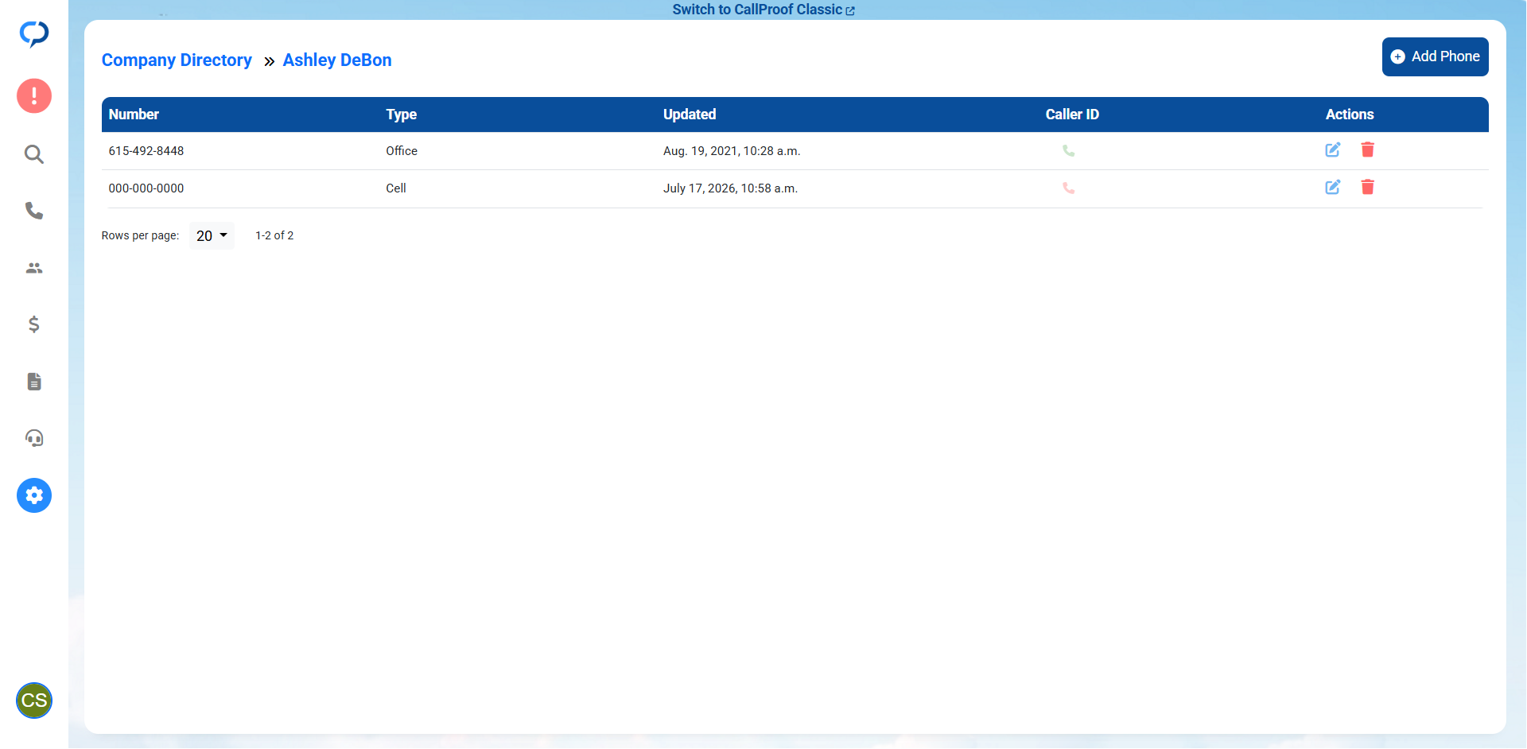Select the Cell type cell
1527x749 pixels.
tap(396, 188)
